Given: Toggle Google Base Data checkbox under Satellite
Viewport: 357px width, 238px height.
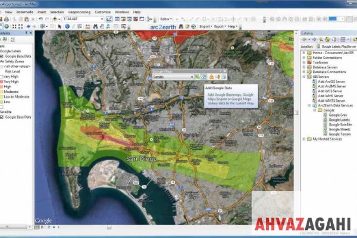Looking at the screenshot, I should (1, 117).
